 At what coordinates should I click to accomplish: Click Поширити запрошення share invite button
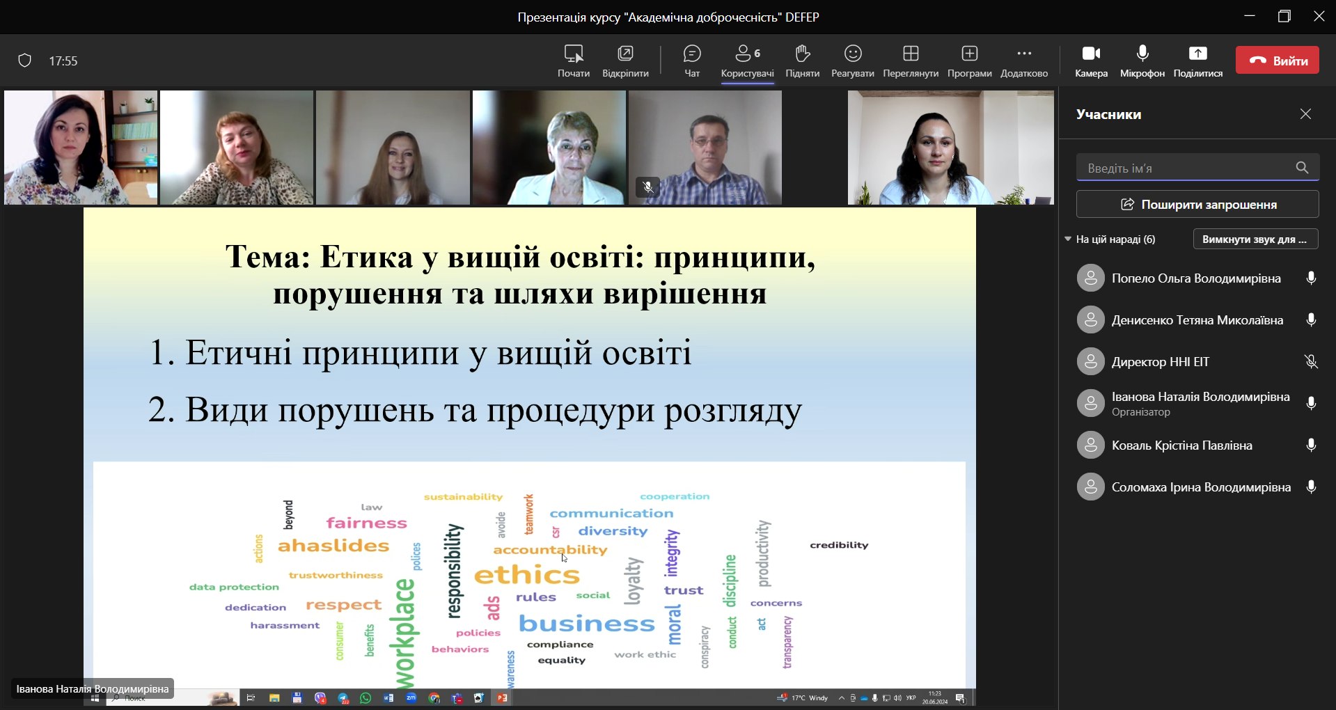1197,205
